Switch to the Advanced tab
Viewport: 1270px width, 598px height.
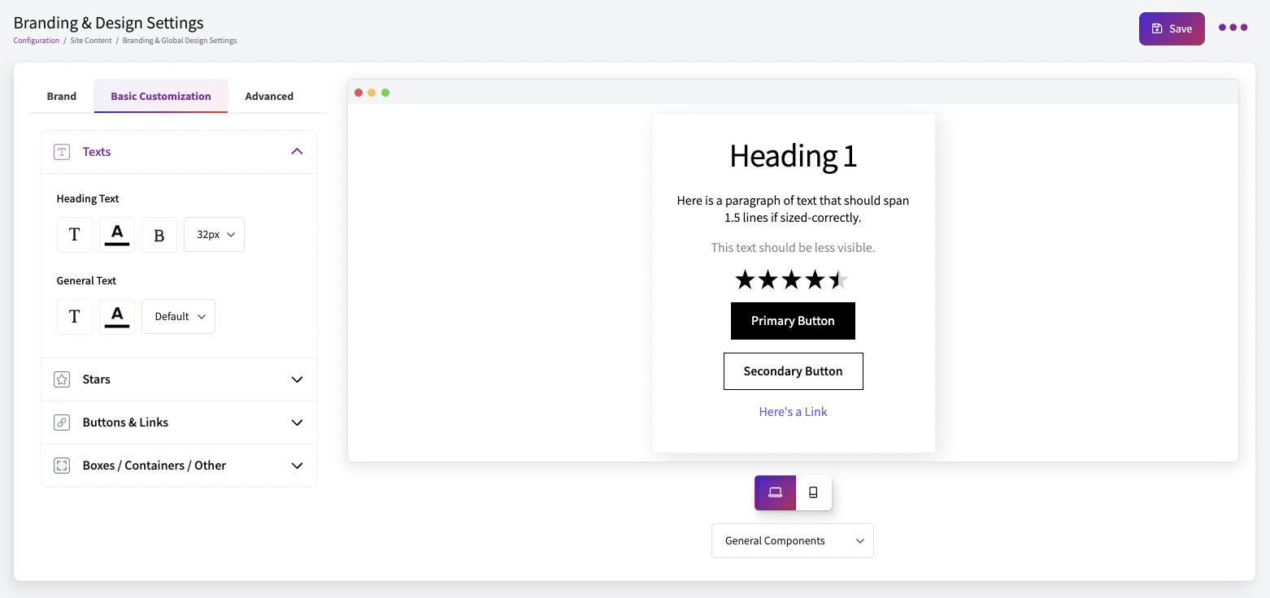269,96
